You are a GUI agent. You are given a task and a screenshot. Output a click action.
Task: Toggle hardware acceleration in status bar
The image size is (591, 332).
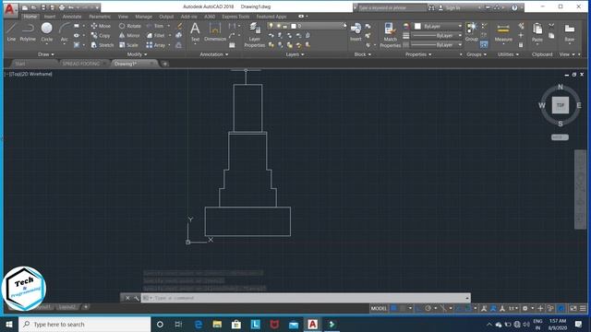[561, 308]
